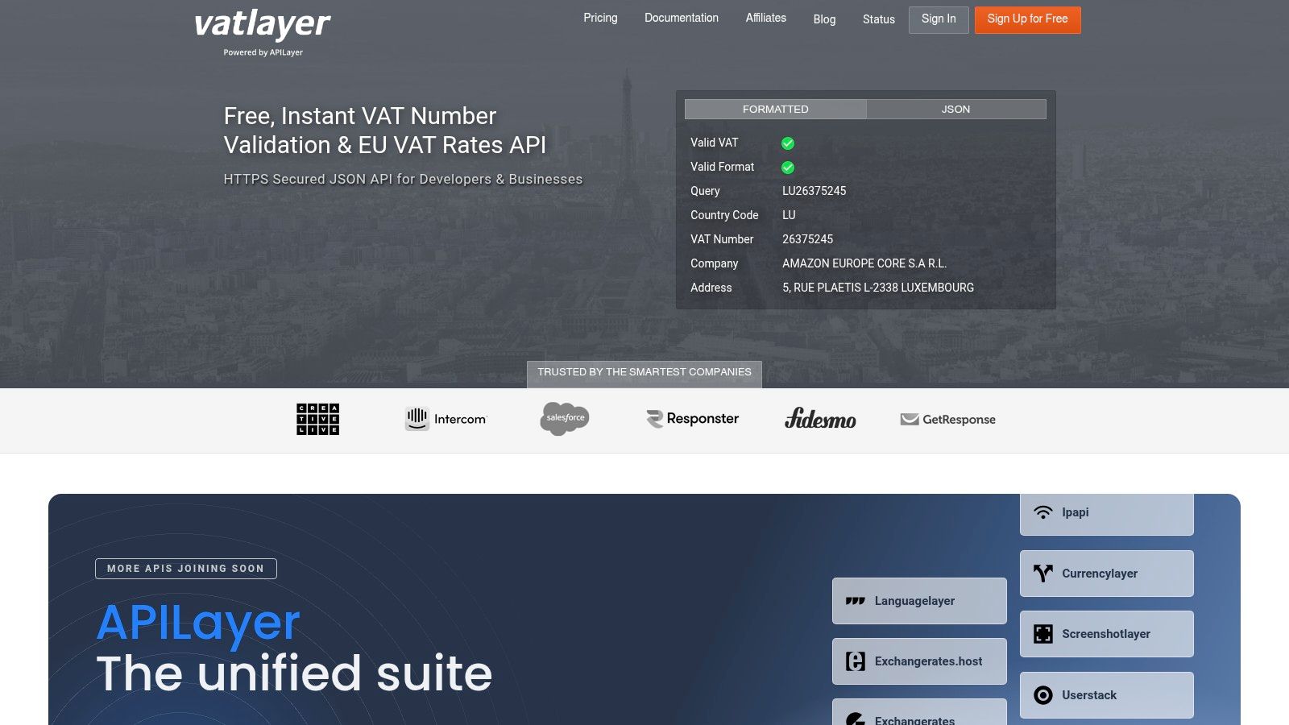The width and height of the screenshot is (1289, 725).
Task: Click Sign Up for Free button
Action: 1028,19
